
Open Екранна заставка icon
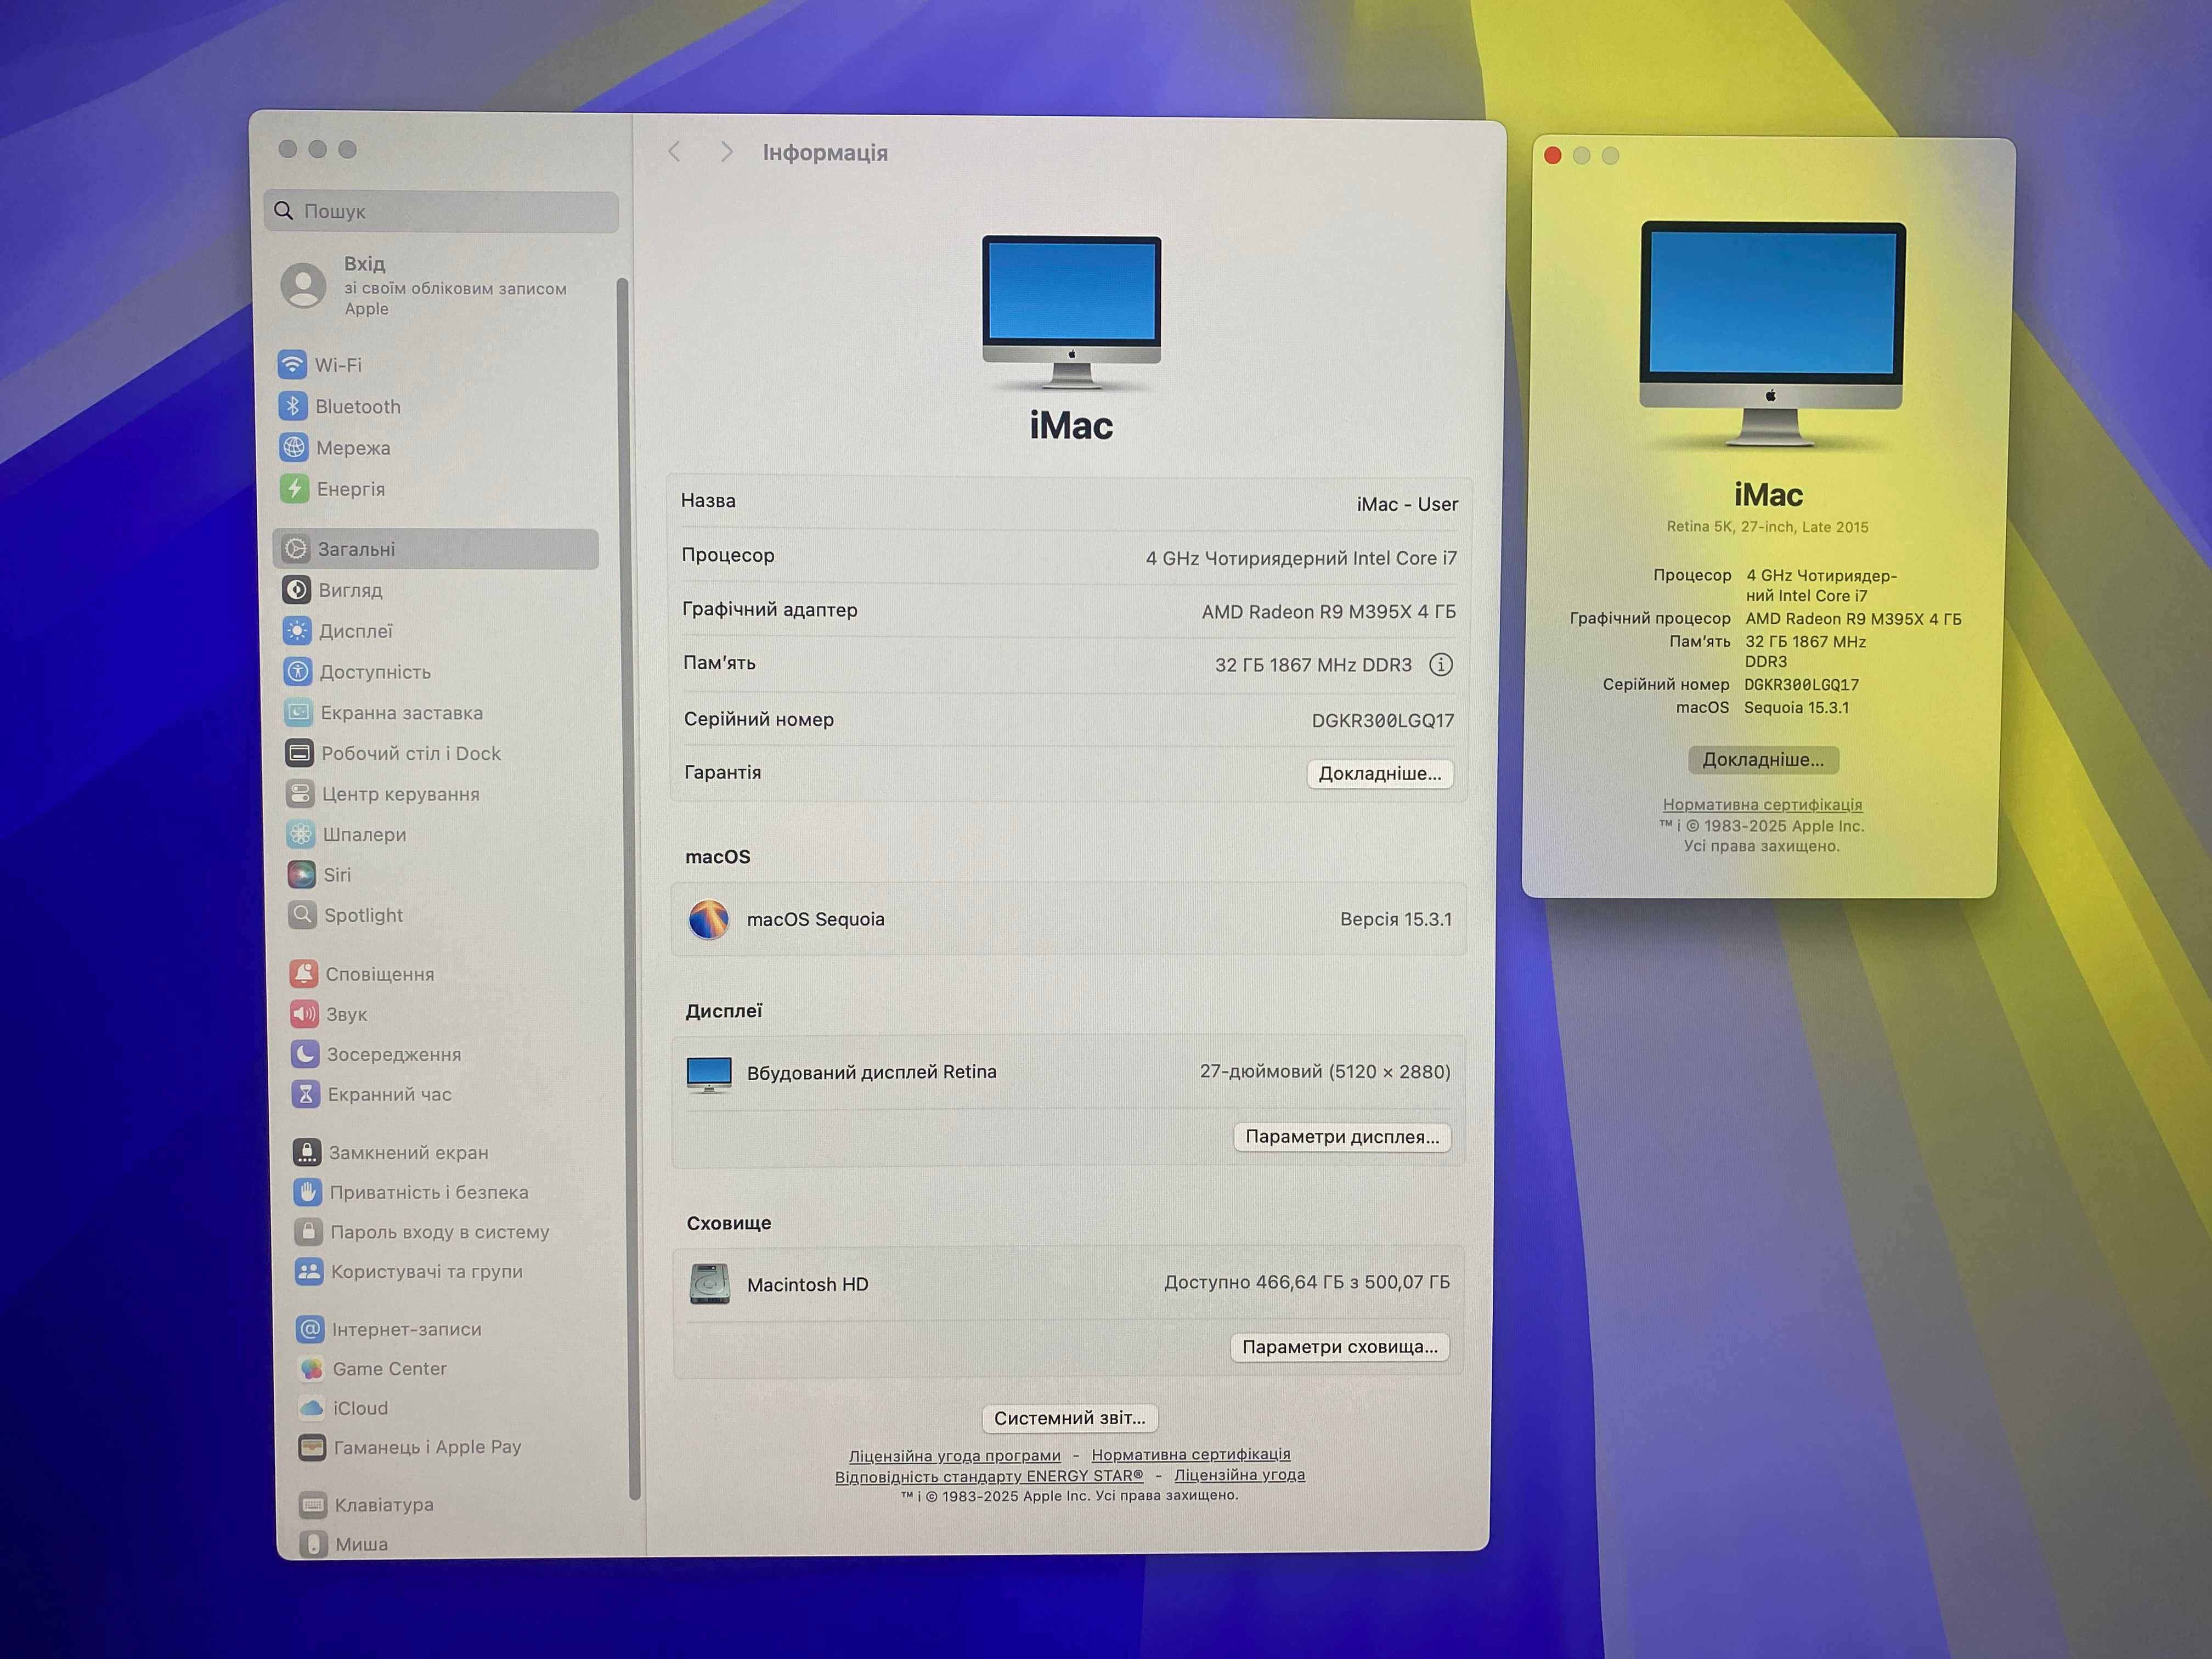298,712
